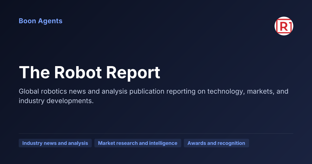
Task: Open the Boon Agents link
Action: tap(41, 21)
